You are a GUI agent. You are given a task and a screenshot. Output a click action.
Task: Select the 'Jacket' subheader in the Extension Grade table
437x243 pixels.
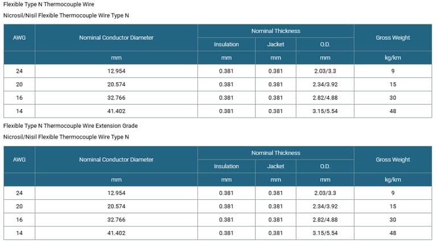click(x=276, y=166)
